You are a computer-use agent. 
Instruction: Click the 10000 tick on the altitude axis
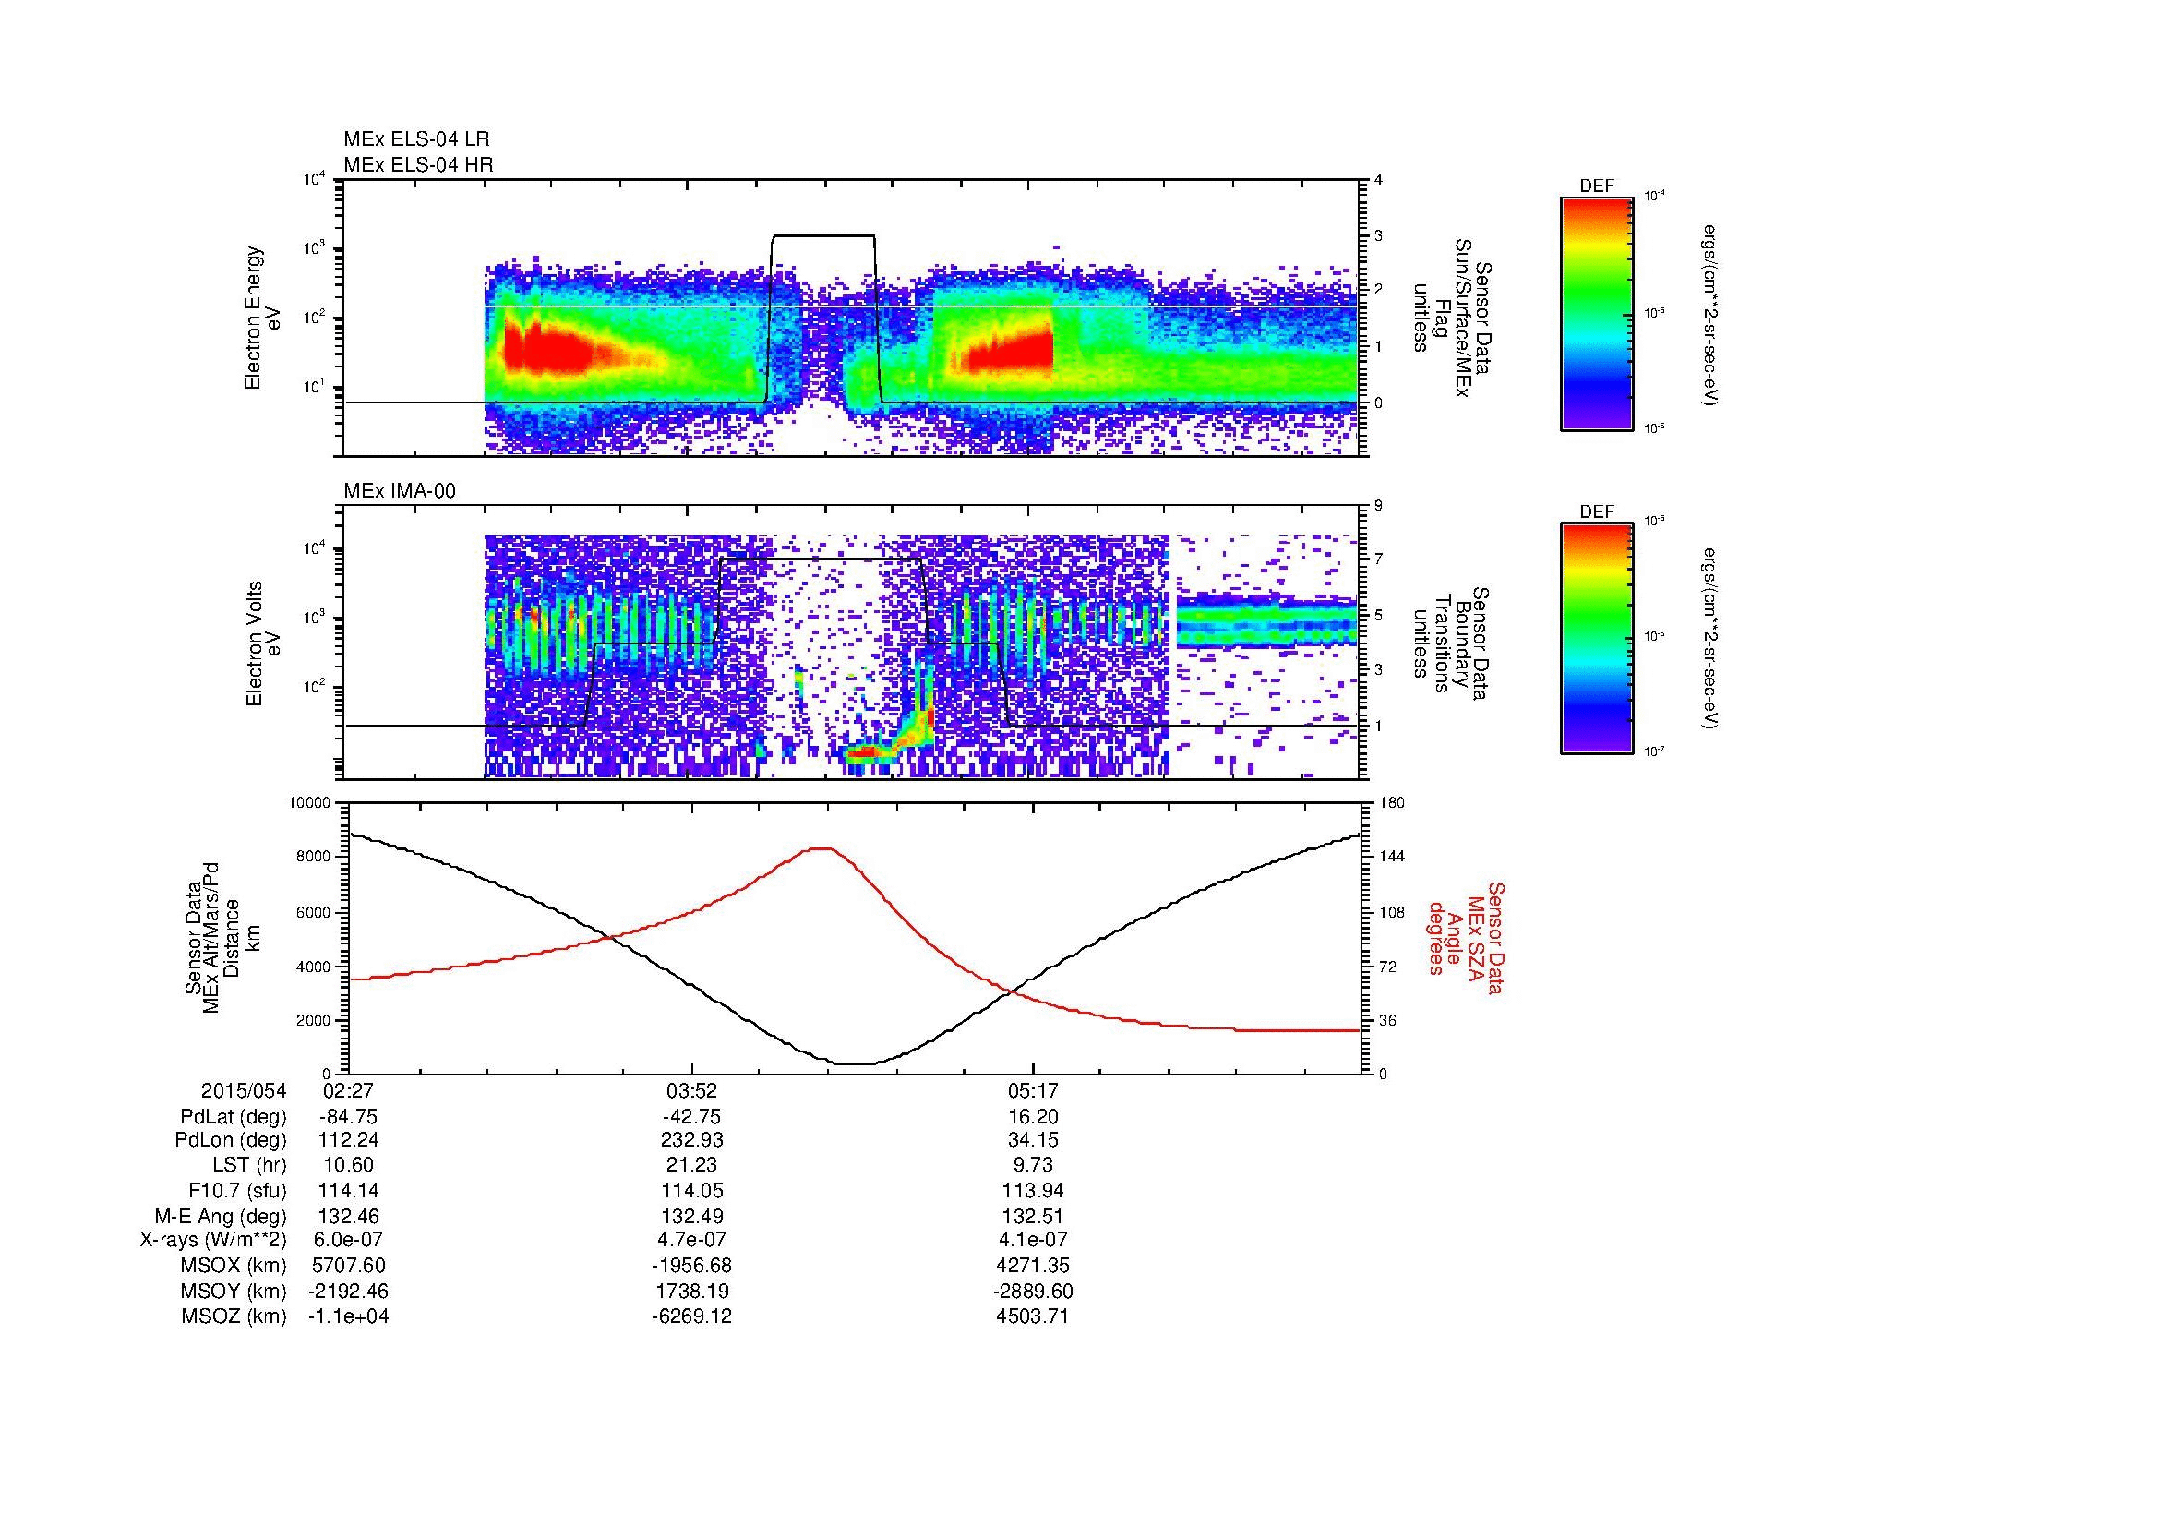pos(310,803)
